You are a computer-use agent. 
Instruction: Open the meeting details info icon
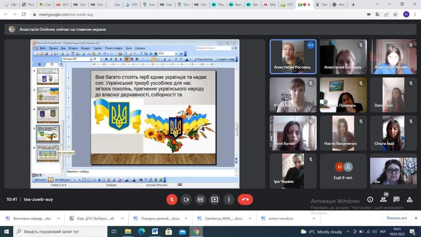[x=370, y=199]
